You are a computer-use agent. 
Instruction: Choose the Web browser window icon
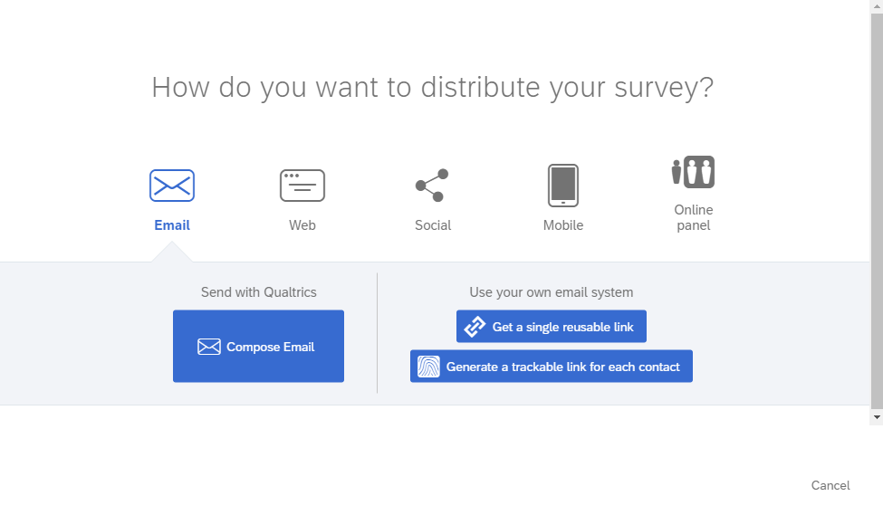pos(302,186)
